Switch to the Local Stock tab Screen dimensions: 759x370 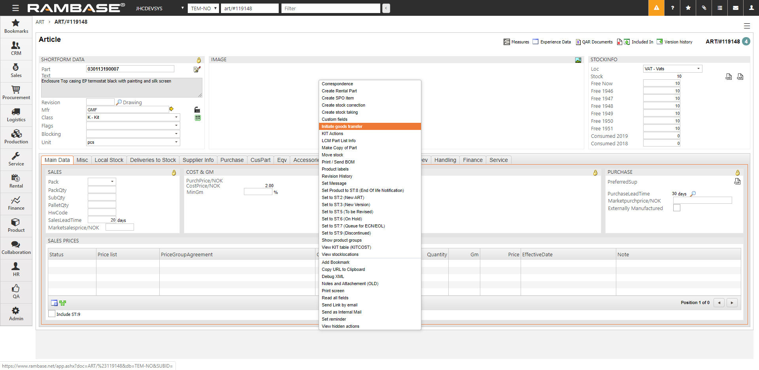click(x=109, y=160)
